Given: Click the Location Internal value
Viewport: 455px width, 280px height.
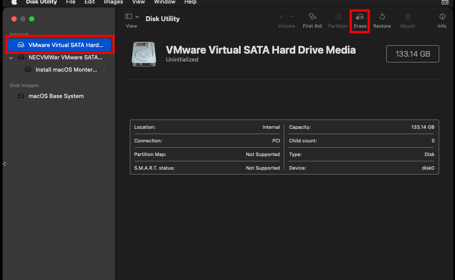Looking at the screenshot, I should (x=272, y=127).
